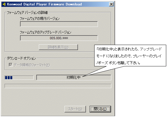This screenshot has height=117, width=167.
Task: Click the speaker icon in the title bar
Action: point(4,4)
